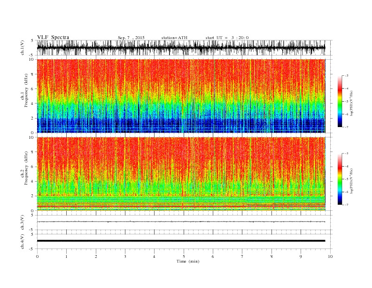Click time axis tick label "5"
Screen dimensions: 372x288
[184, 256]
